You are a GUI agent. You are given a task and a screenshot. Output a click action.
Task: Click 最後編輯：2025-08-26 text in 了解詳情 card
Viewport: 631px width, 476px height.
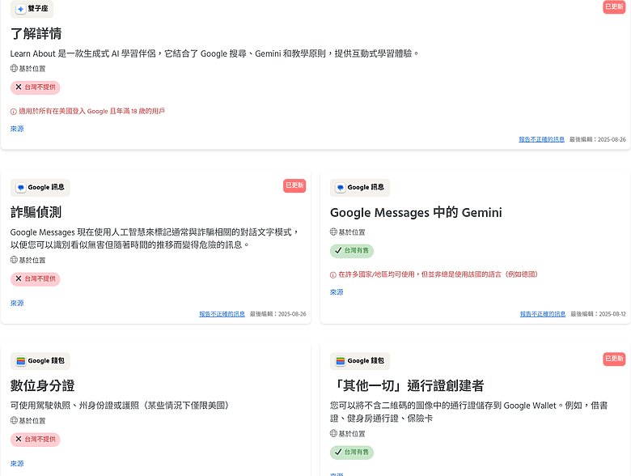coord(598,139)
